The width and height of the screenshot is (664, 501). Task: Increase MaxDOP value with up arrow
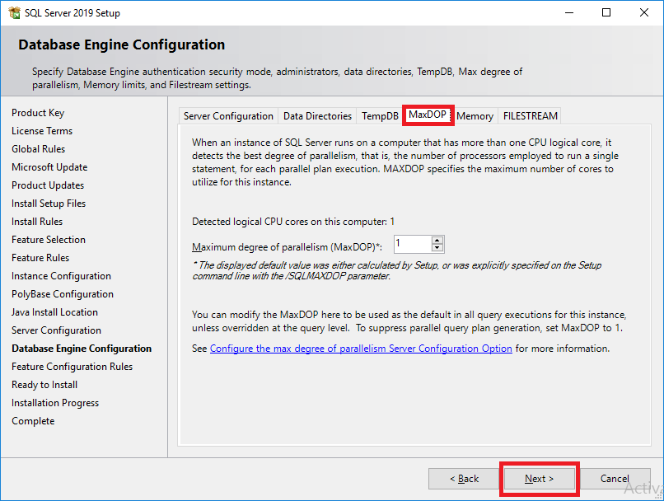pos(437,241)
